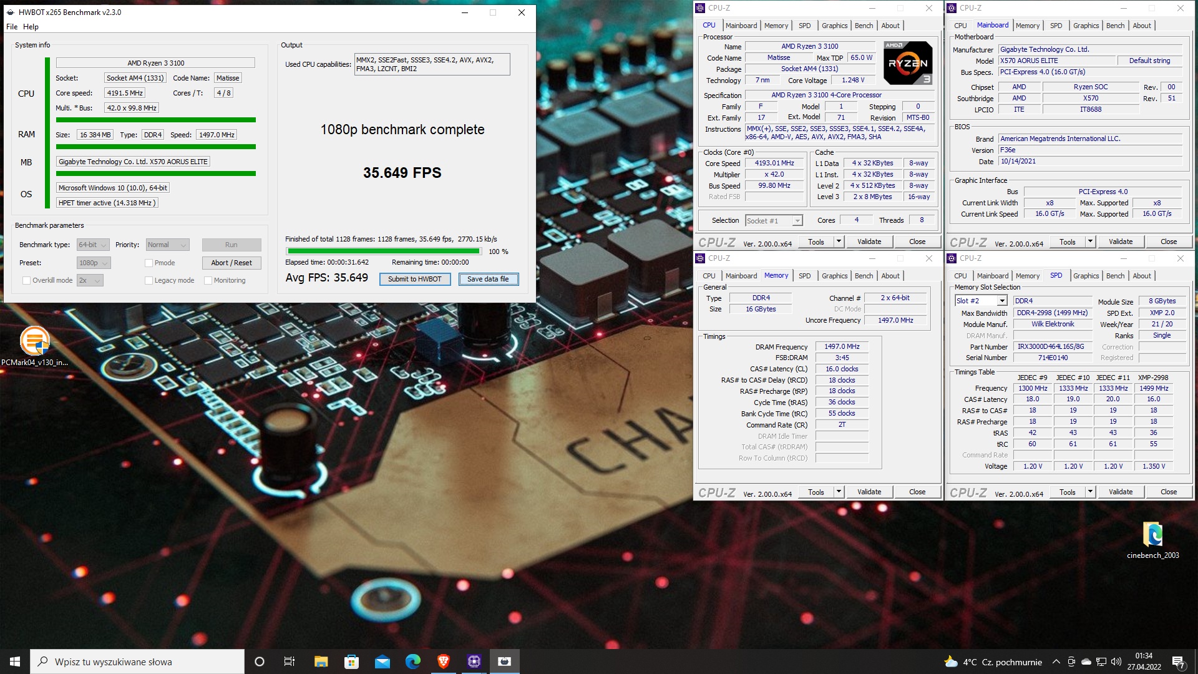Click CPU-Z Mainboard window title icon

click(x=952, y=8)
